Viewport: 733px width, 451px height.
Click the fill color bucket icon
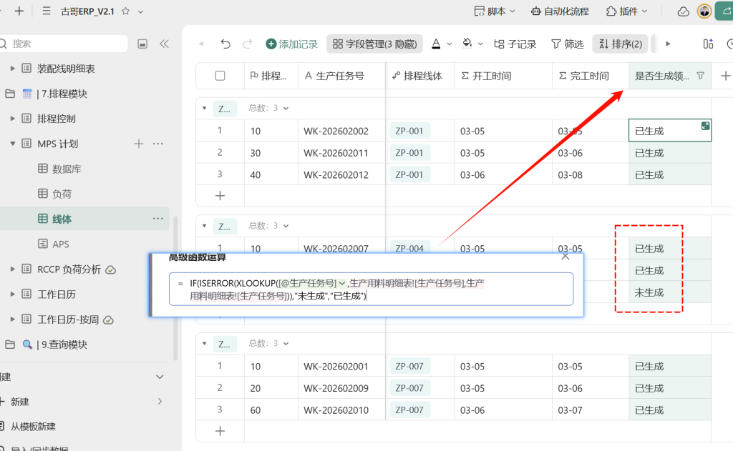click(467, 44)
